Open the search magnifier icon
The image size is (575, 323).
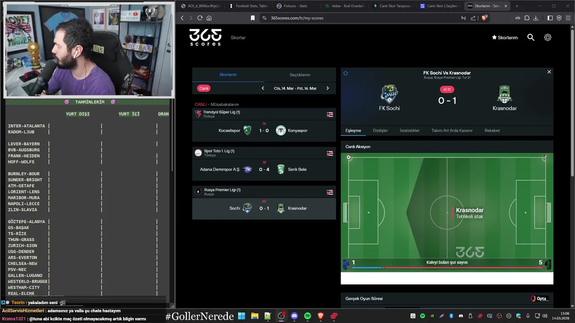pos(531,38)
